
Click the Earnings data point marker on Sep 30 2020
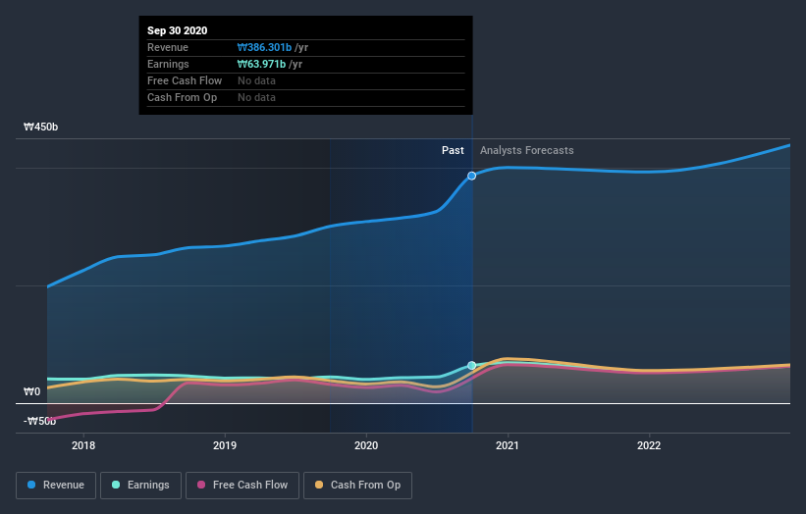coord(471,366)
